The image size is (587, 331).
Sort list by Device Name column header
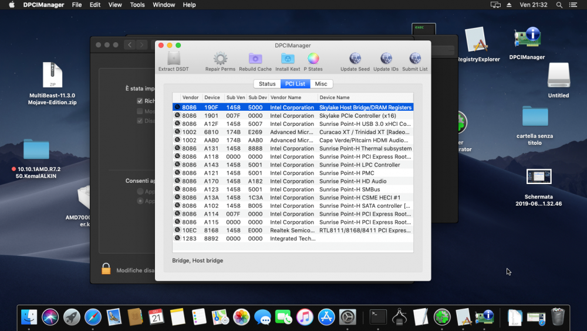click(x=365, y=97)
